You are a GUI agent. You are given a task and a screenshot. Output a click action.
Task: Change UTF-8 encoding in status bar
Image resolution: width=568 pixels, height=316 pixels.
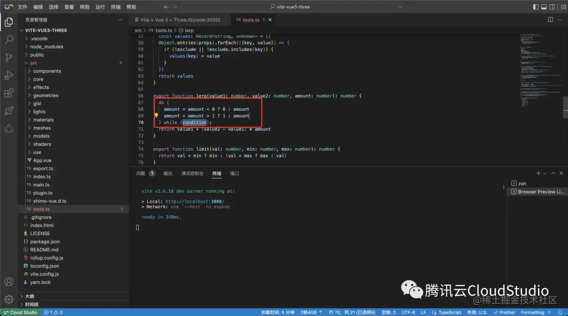[x=408, y=312]
